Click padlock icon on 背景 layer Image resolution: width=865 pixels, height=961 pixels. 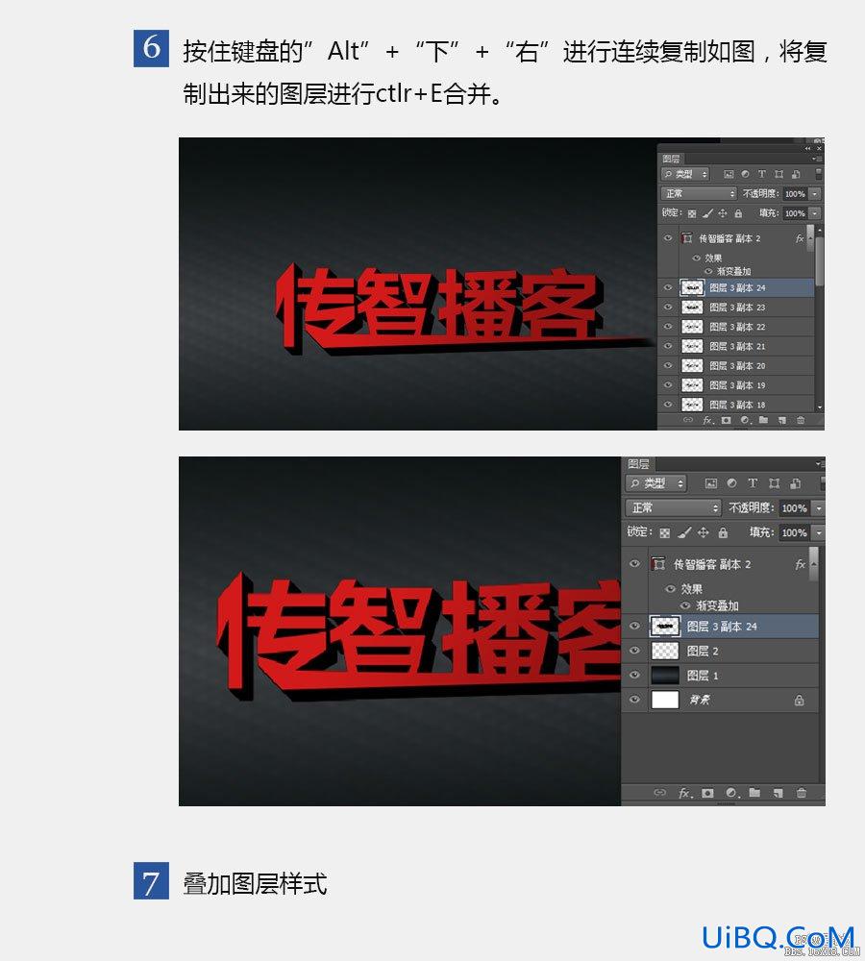click(x=799, y=700)
